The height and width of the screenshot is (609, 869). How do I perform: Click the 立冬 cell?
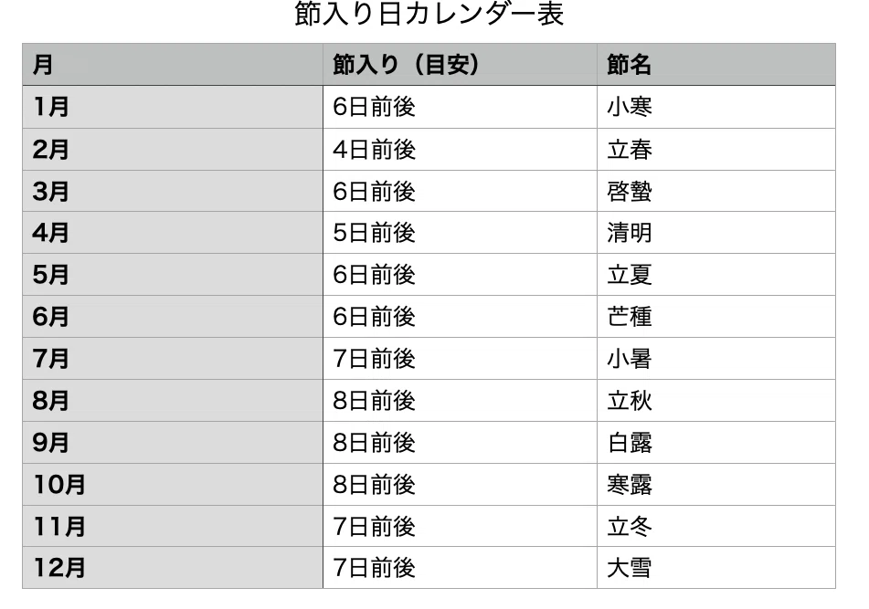[x=716, y=526]
